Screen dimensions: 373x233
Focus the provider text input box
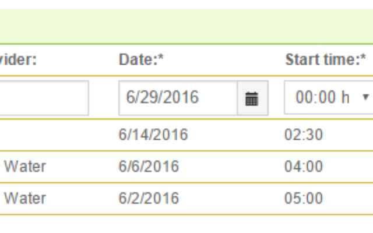44,98
